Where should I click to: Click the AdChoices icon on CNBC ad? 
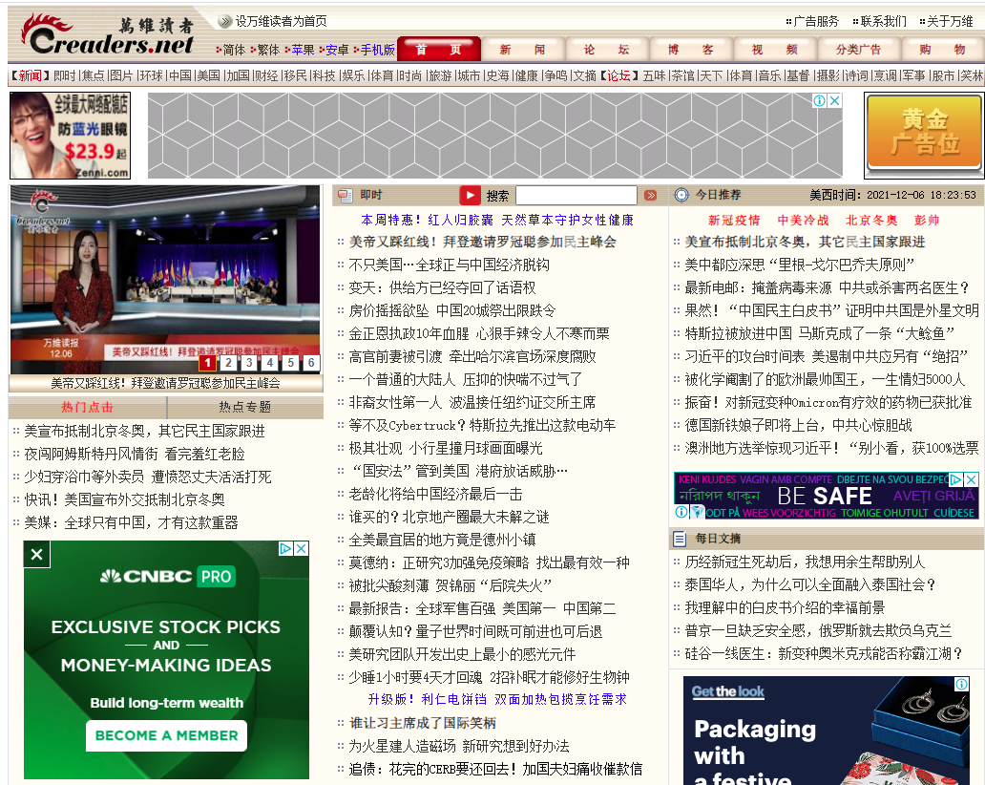285,548
